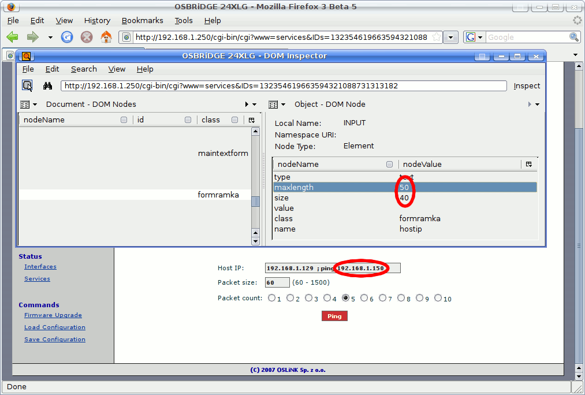The height and width of the screenshot is (395, 585).
Task: Click the Google search magnifier icon
Action: pos(574,37)
